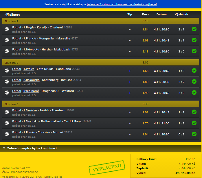Click the soccer ball icon for Cefn Druids - Llandudno

(7, 71)
